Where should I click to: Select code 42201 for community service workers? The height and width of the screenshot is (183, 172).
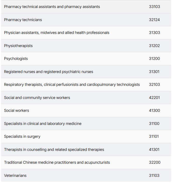[154, 98]
